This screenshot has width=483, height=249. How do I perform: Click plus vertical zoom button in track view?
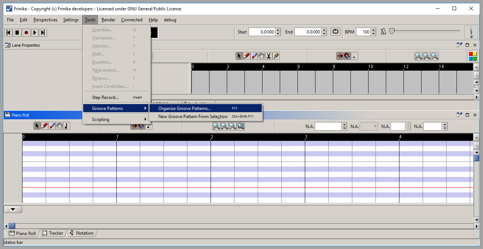point(476,68)
